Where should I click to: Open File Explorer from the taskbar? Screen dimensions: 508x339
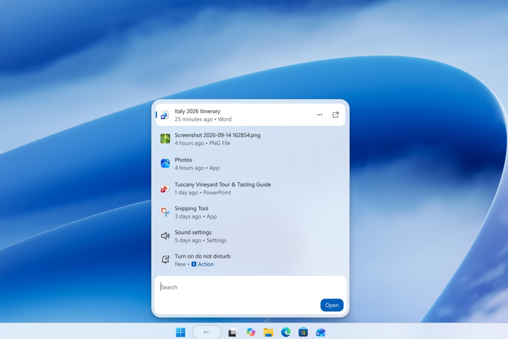click(x=268, y=332)
